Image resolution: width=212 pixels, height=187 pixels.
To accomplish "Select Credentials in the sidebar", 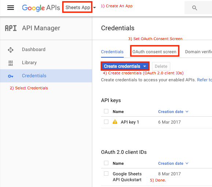I will coord(46,76).
